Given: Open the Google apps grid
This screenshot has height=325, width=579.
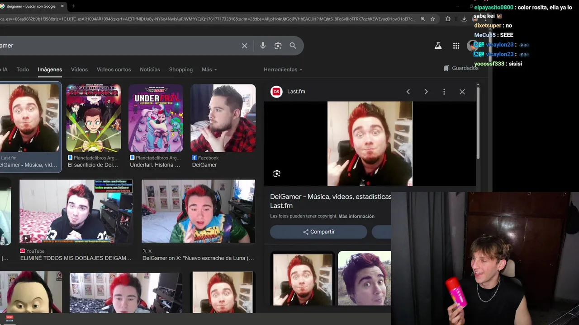Looking at the screenshot, I should [456, 46].
